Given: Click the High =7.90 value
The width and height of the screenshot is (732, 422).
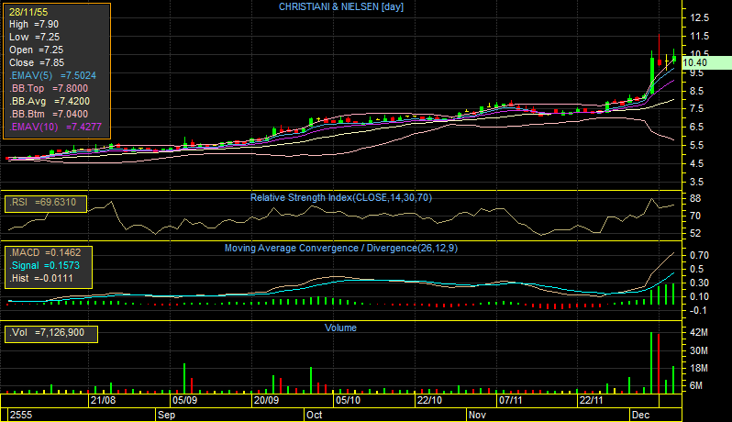Looking at the screenshot, I should point(34,24).
